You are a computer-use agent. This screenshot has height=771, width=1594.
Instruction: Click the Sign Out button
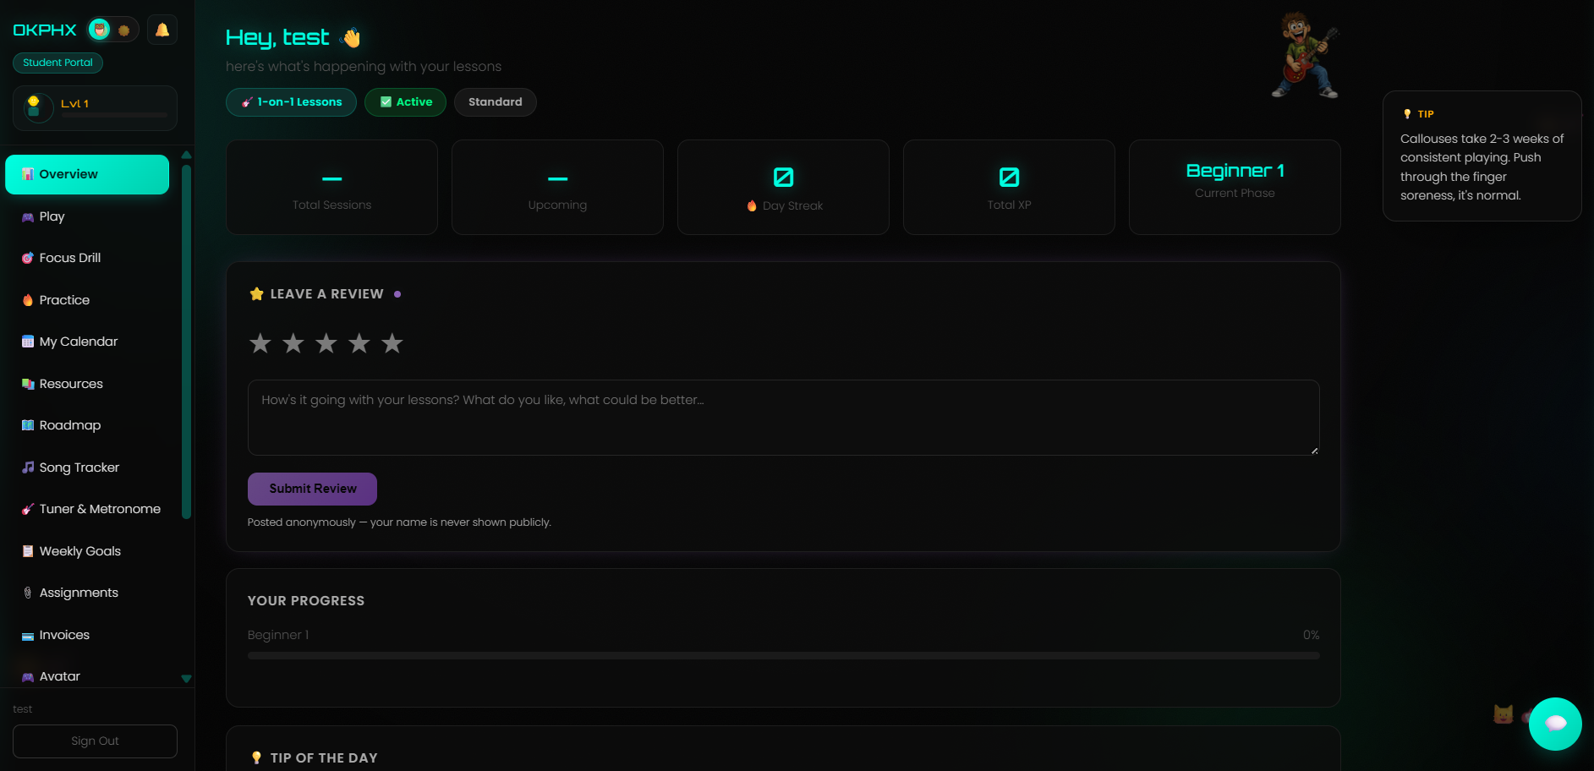95,741
